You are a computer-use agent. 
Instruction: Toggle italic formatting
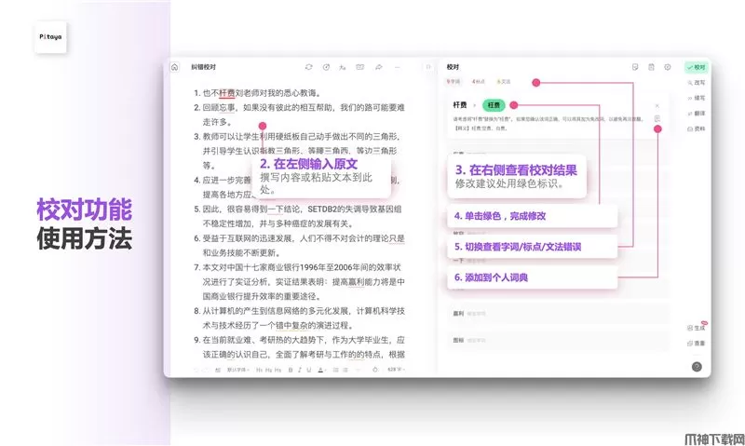(299, 370)
